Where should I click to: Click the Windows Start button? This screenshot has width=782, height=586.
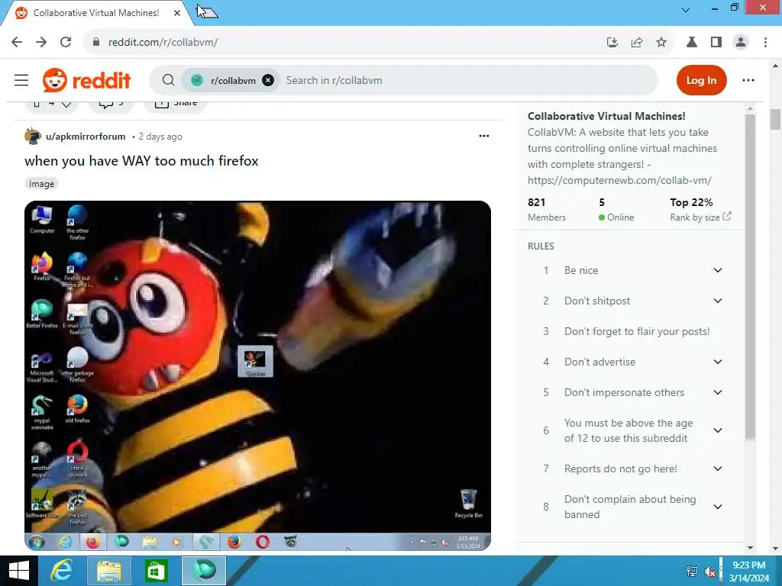(19, 571)
